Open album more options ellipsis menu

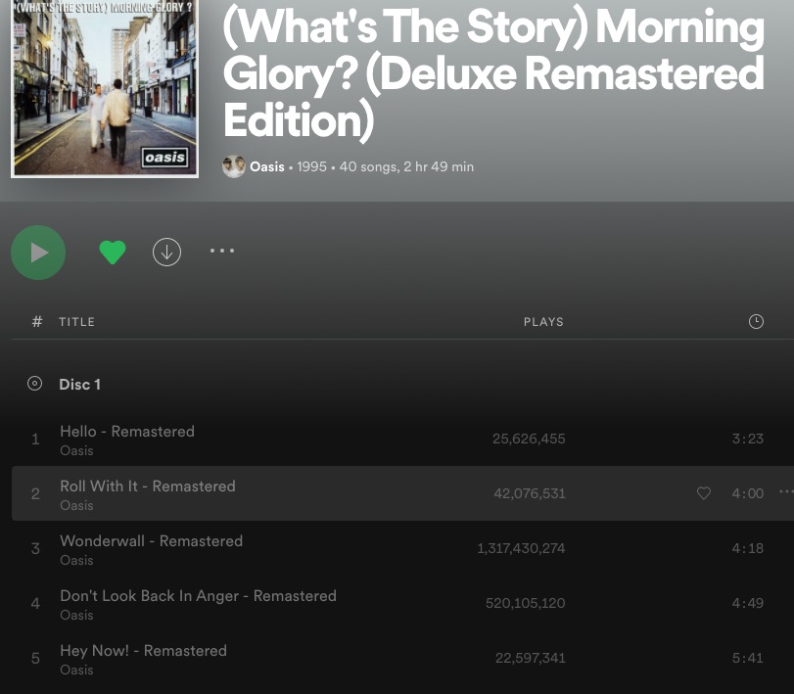click(222, 252)
